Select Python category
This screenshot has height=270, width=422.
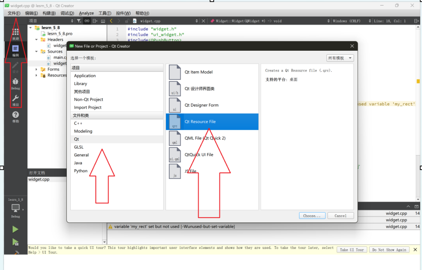(117, 171)
